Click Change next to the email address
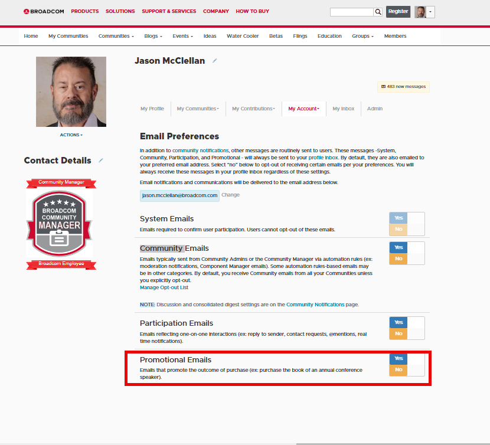The width and height of the screenshot is (490, 445). tap(231, 195)
